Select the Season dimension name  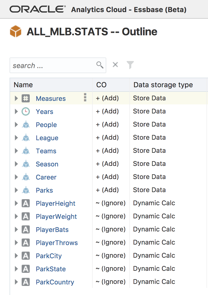(47, 164)
